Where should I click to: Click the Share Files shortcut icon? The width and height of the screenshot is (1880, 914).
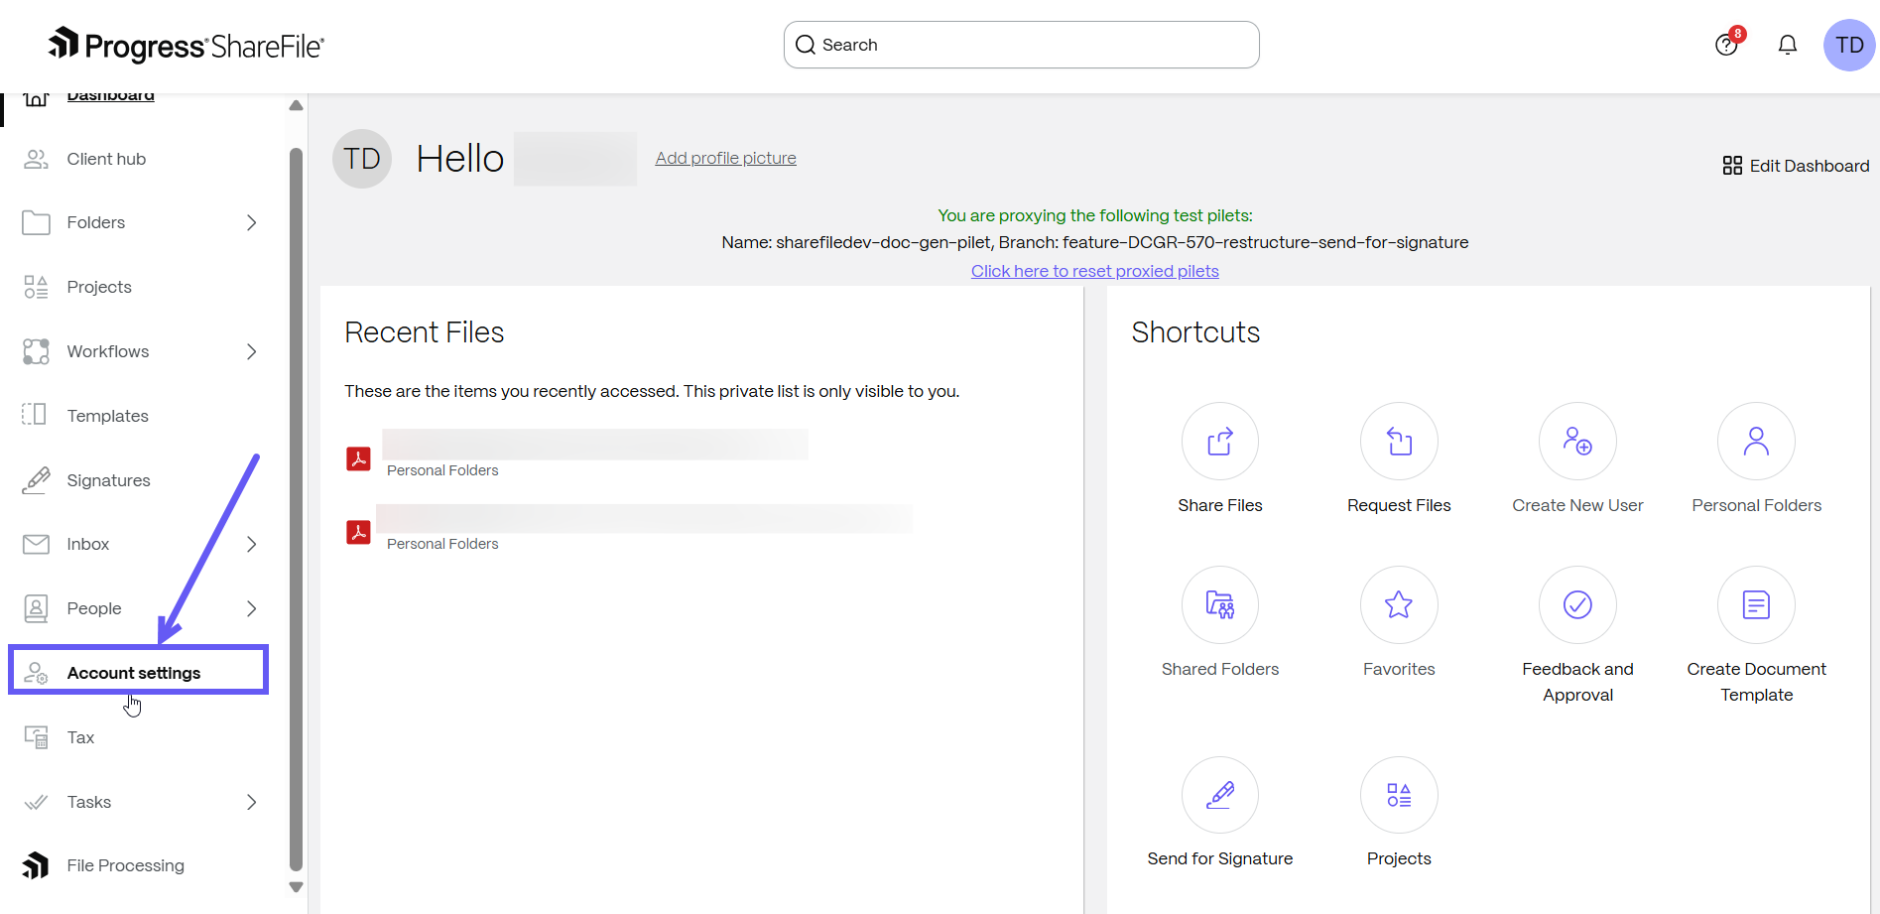1219,442
